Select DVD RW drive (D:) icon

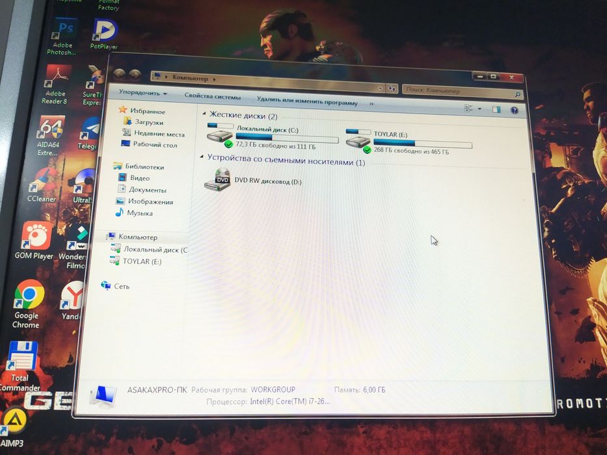(217, 179)
